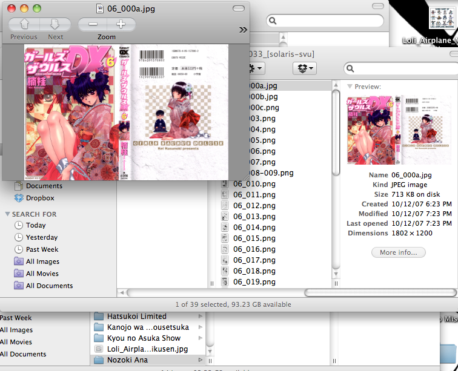The width and height of the screenshot is (458, 371).
Task: Click the cover thumbnail in Preview pane
Action: click(x=399, y=130)
